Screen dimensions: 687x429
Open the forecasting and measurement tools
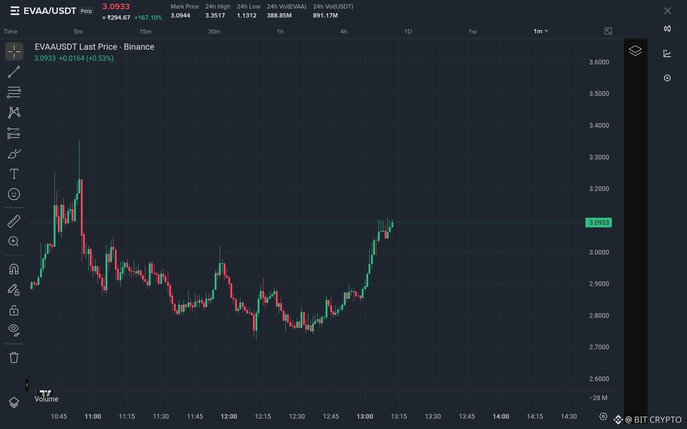(14, 133)
